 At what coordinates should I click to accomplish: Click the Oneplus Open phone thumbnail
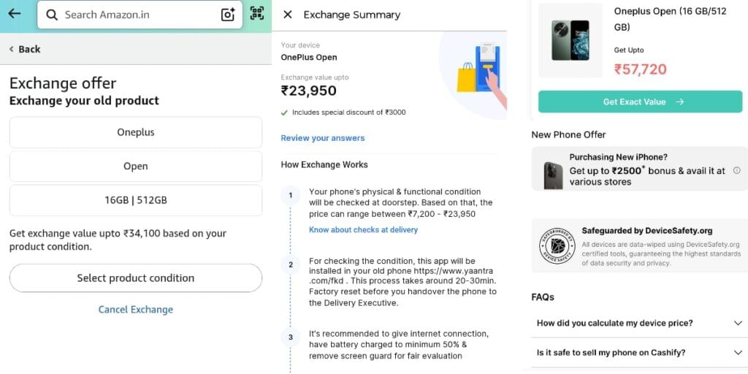(570, 41)
